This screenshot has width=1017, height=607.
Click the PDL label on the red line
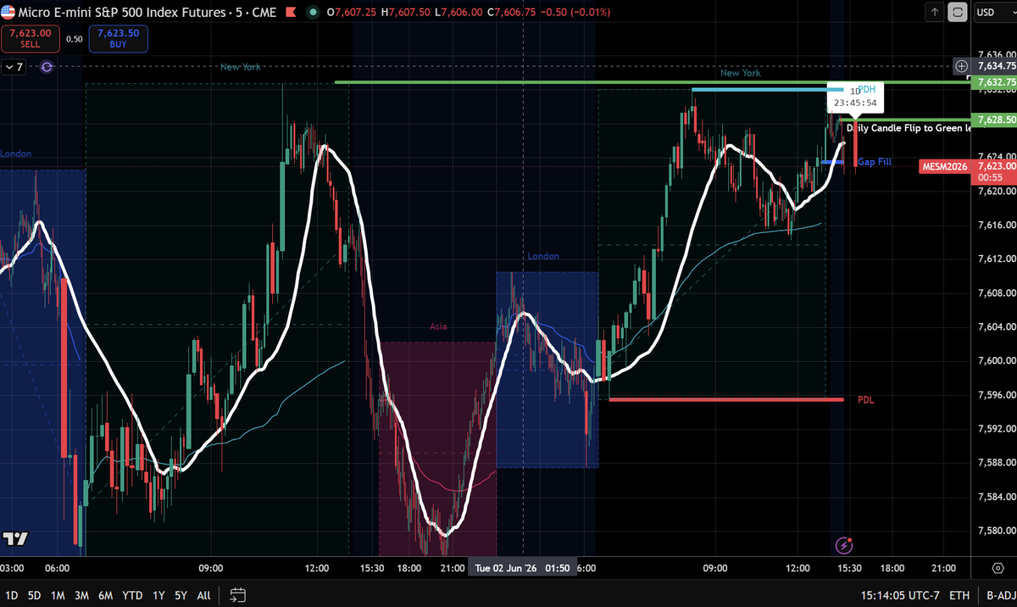(x=866, y=399)
